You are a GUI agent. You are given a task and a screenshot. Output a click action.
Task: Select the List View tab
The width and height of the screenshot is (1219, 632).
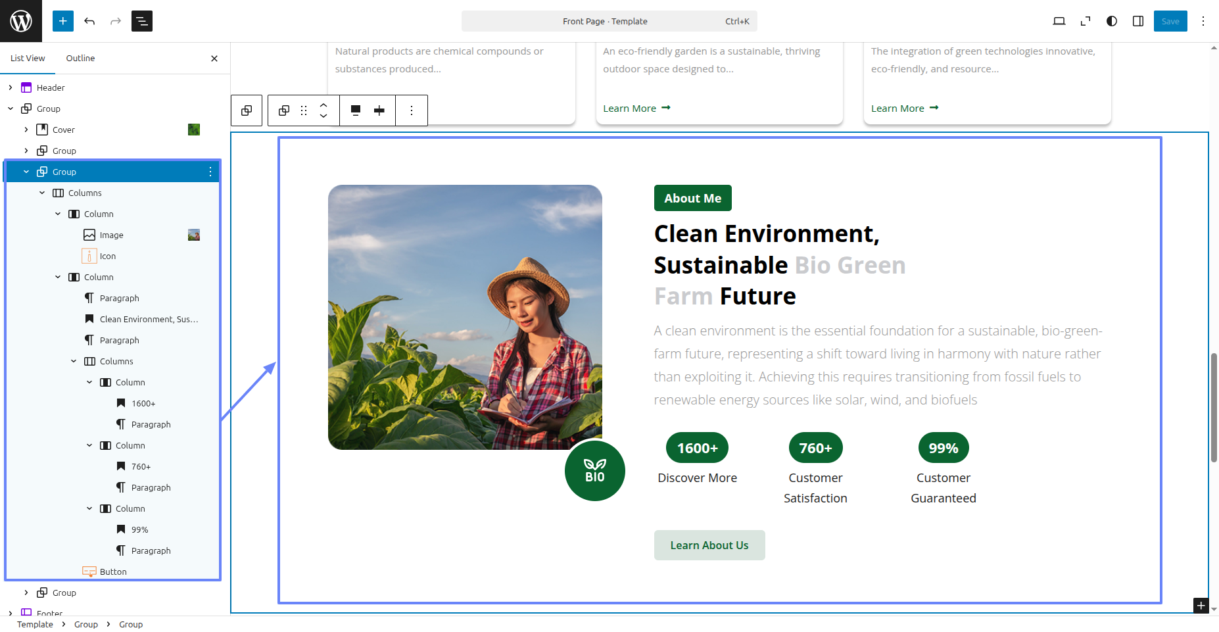pyautogui.click(x=28, y=58)
